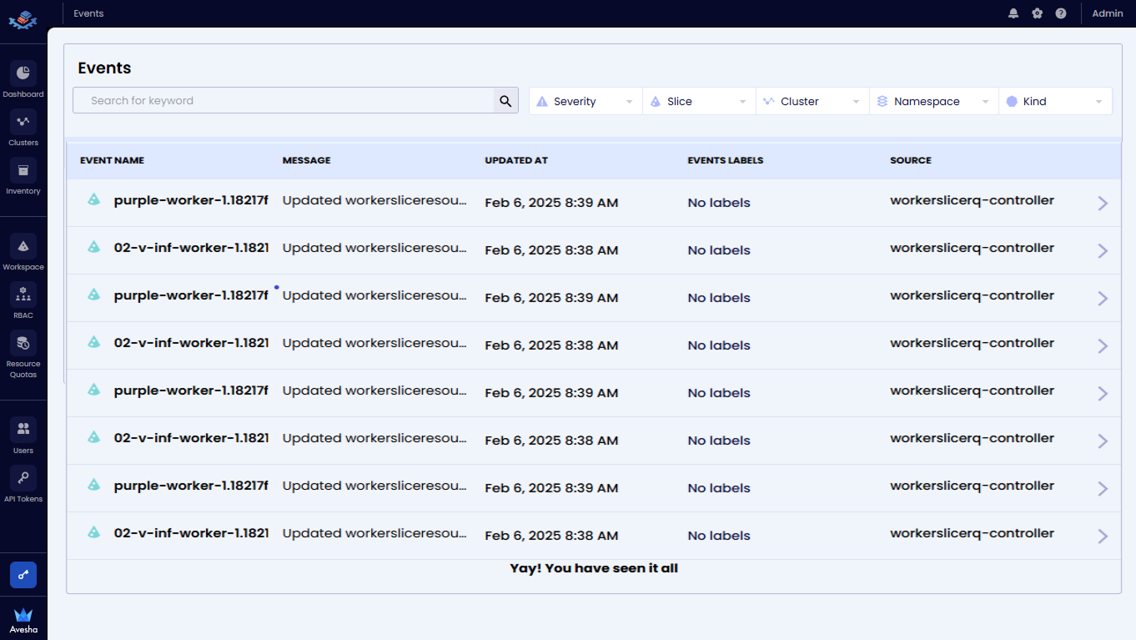Open the Clusters sidebar icon
Image resolution: width=1136 pixels, height=640 pixels.
tap(23, 122)
